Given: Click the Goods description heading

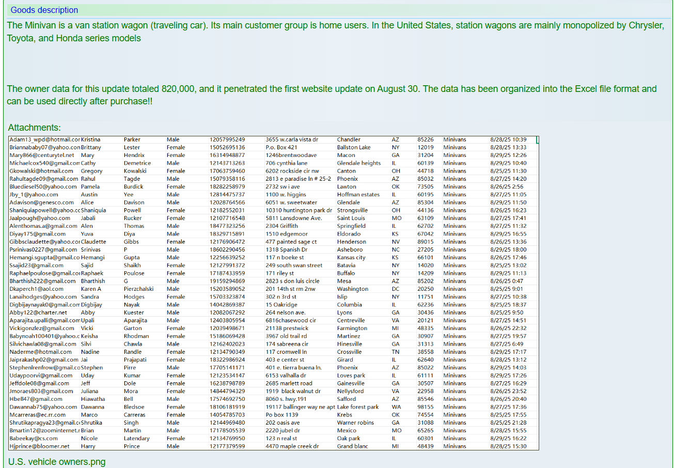Looking at the screenshot, I should (44, 10).
